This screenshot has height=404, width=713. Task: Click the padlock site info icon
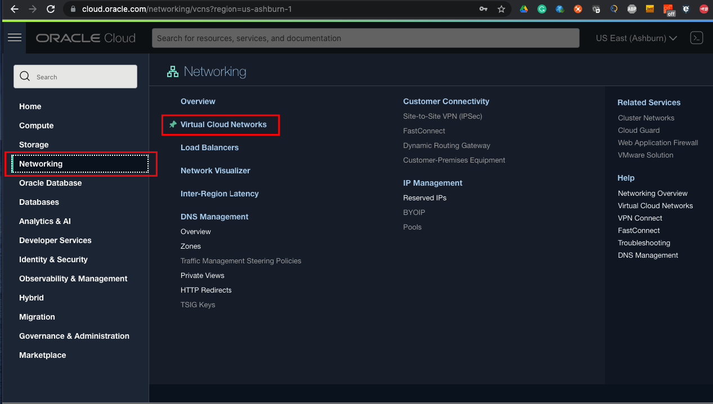coord(74,9)
